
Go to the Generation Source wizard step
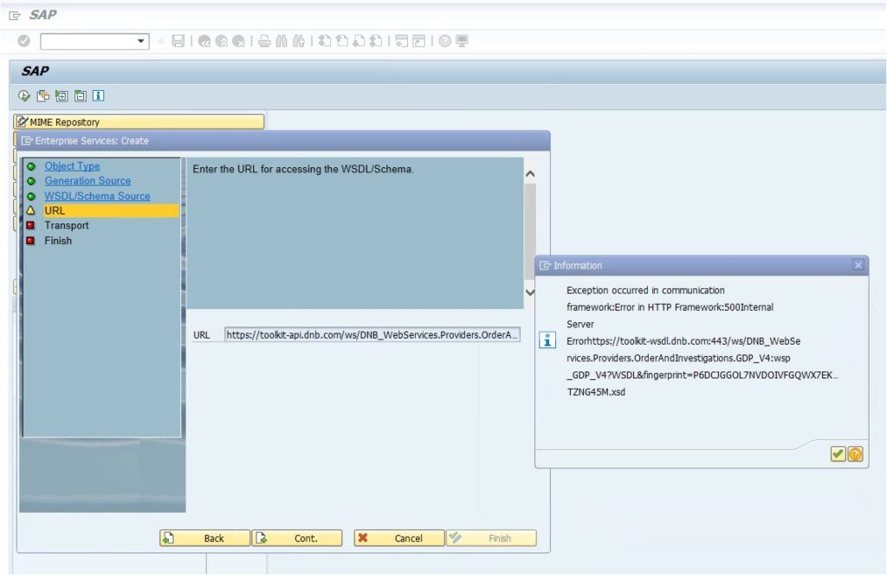point(87,181)
